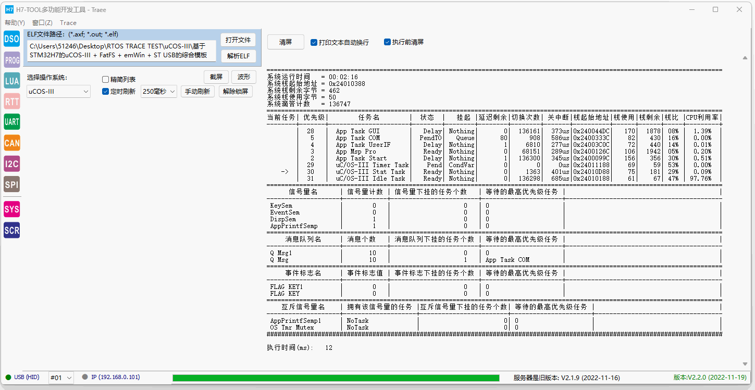The image size is (755, 390).
Task: Click the SCR screen icon
Action: pos(11,230)
